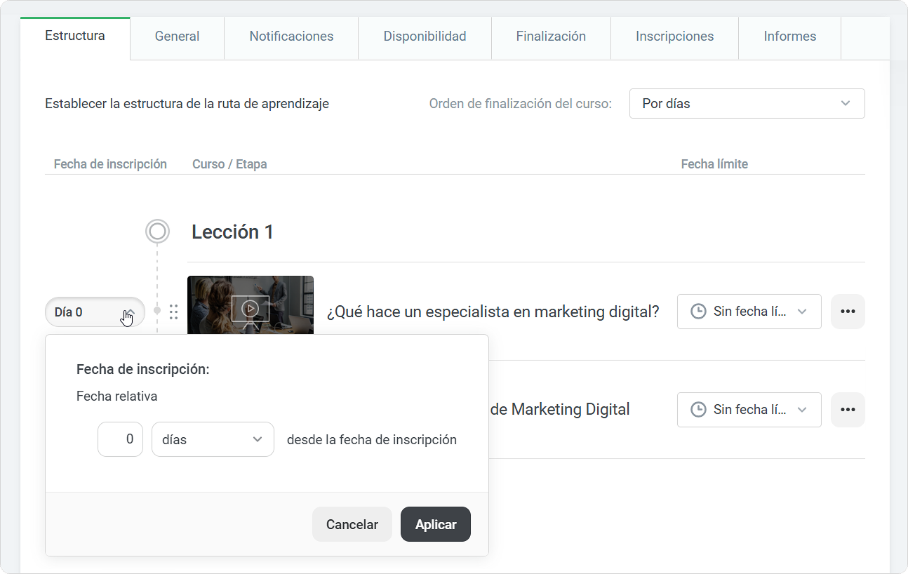Click the relative days number field
This screenshot has height=574, width=908.
pos(120,439)
